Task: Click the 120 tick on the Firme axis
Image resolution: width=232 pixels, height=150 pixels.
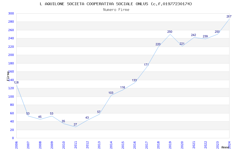Action: click(x=11, y=88)
